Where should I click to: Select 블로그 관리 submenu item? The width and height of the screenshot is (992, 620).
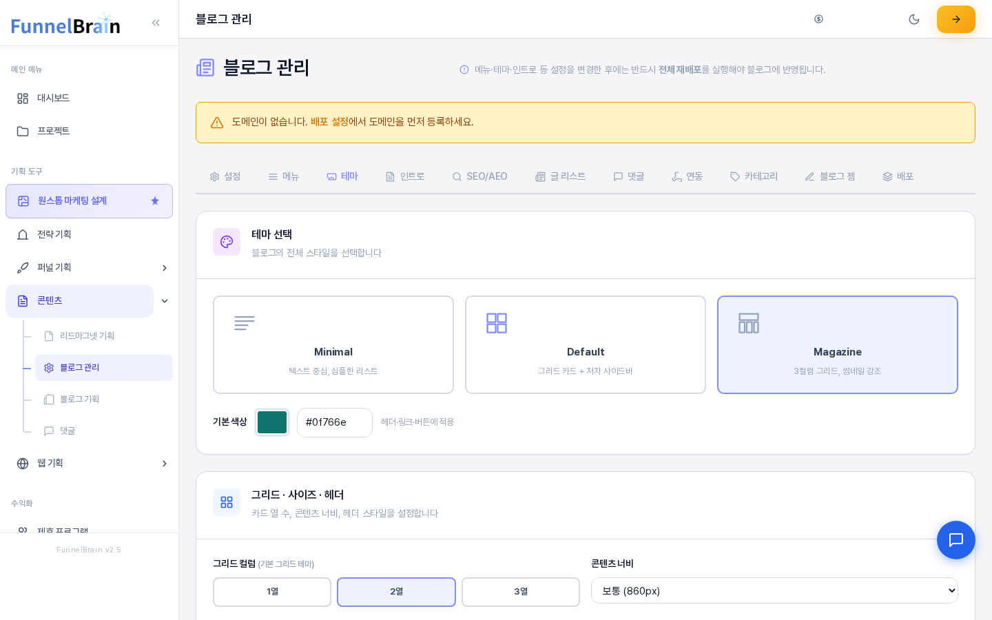click(x=104, y=368)
